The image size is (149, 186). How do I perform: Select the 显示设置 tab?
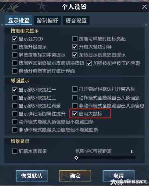tap(19, 20)
